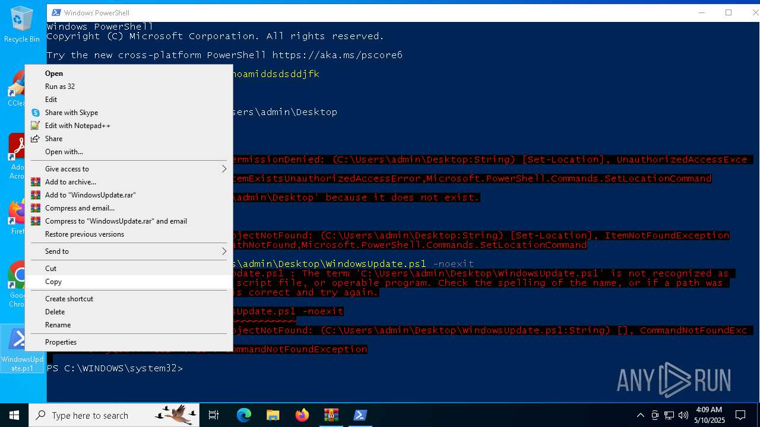Maximize the PowerShell window

[x=729, y=12]
